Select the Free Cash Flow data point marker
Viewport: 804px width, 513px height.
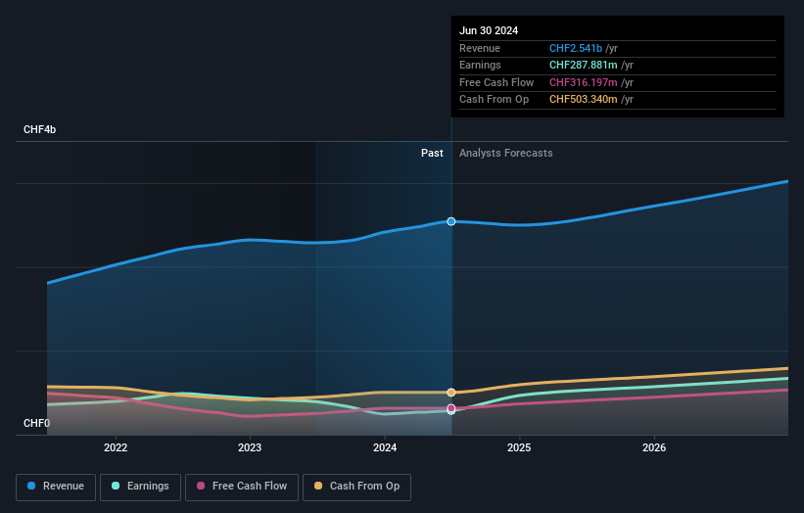(451, 408)
